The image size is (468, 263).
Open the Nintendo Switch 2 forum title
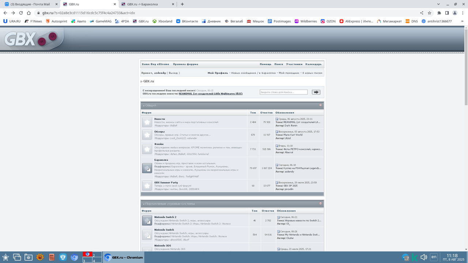click(x=165, y=217)
